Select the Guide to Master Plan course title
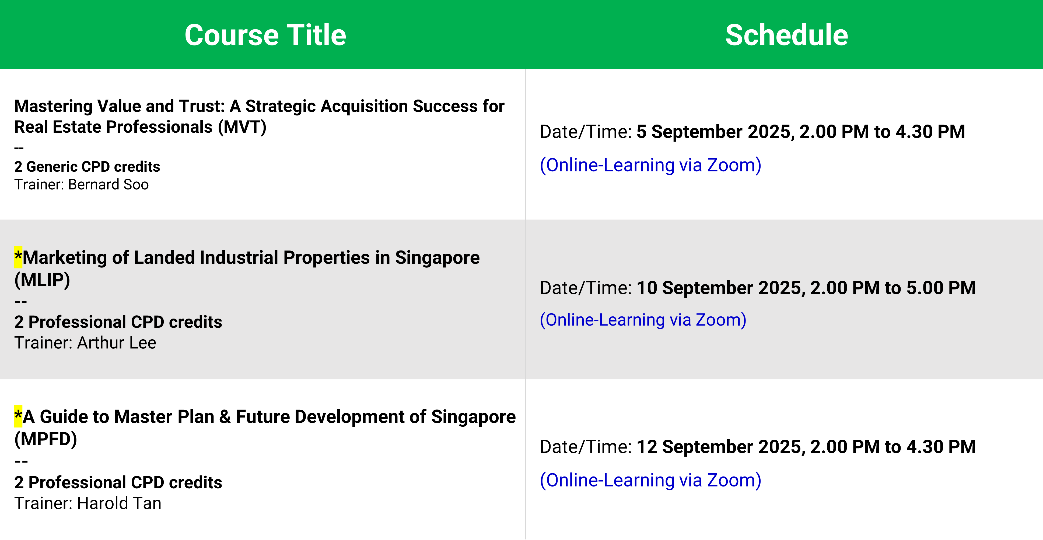Viewport: 1043px width, 540px height. (265, 428)
